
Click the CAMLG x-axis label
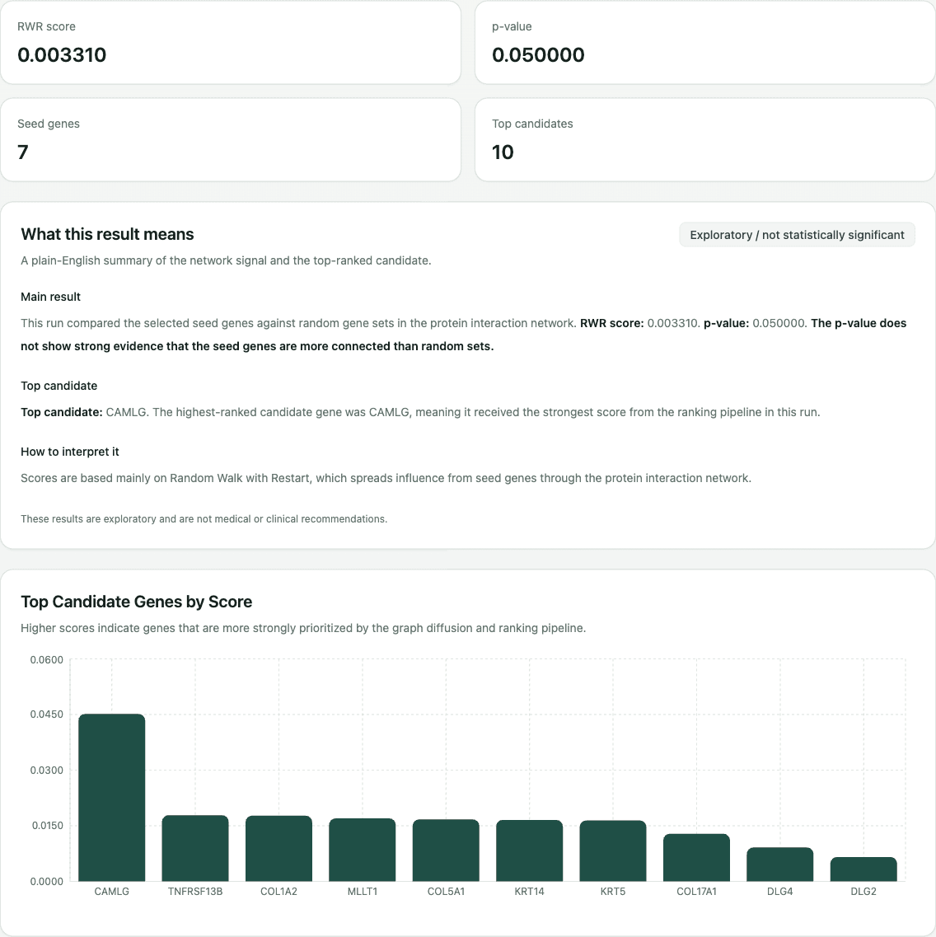[x=112, y=892]
